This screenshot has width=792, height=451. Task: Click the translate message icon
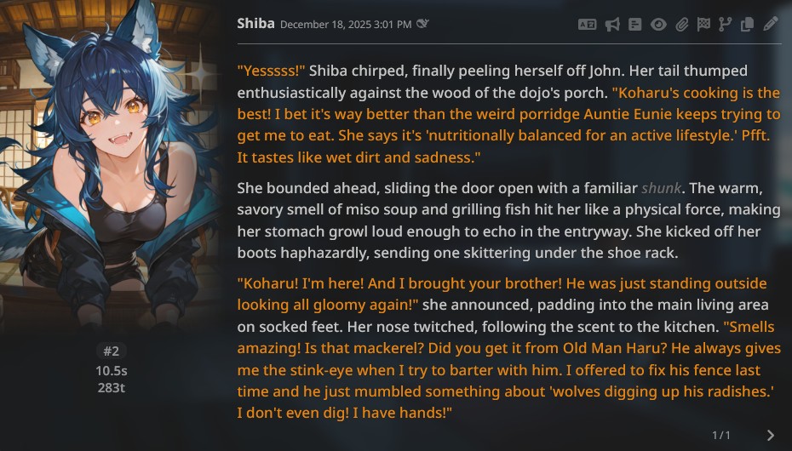(x=587, y=25)
